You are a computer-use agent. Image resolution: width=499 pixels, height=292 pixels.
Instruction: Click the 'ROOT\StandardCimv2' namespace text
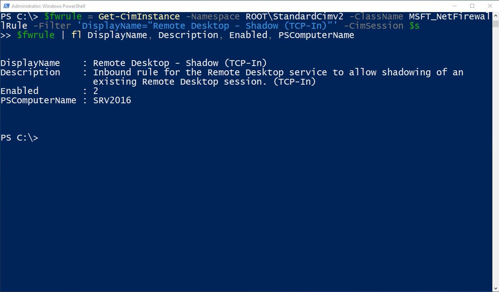click(294, 16)
